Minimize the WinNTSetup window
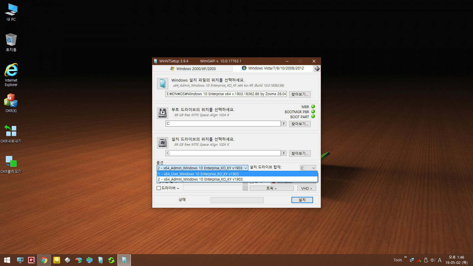This screenshot has height=266, width=473. pyautogui.click(x=287, y=61)
